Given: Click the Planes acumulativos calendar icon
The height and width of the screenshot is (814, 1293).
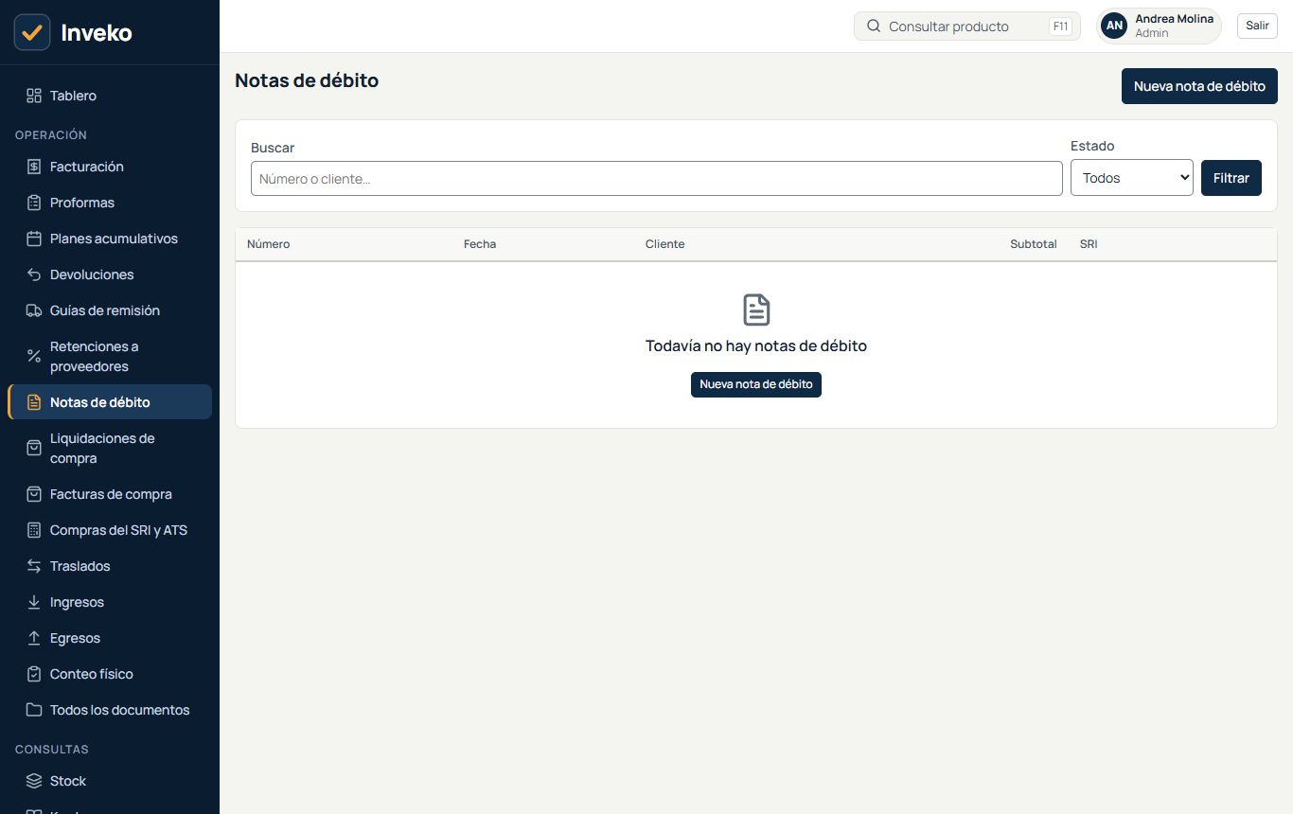Looking at the screenshot, I should 34,239.
